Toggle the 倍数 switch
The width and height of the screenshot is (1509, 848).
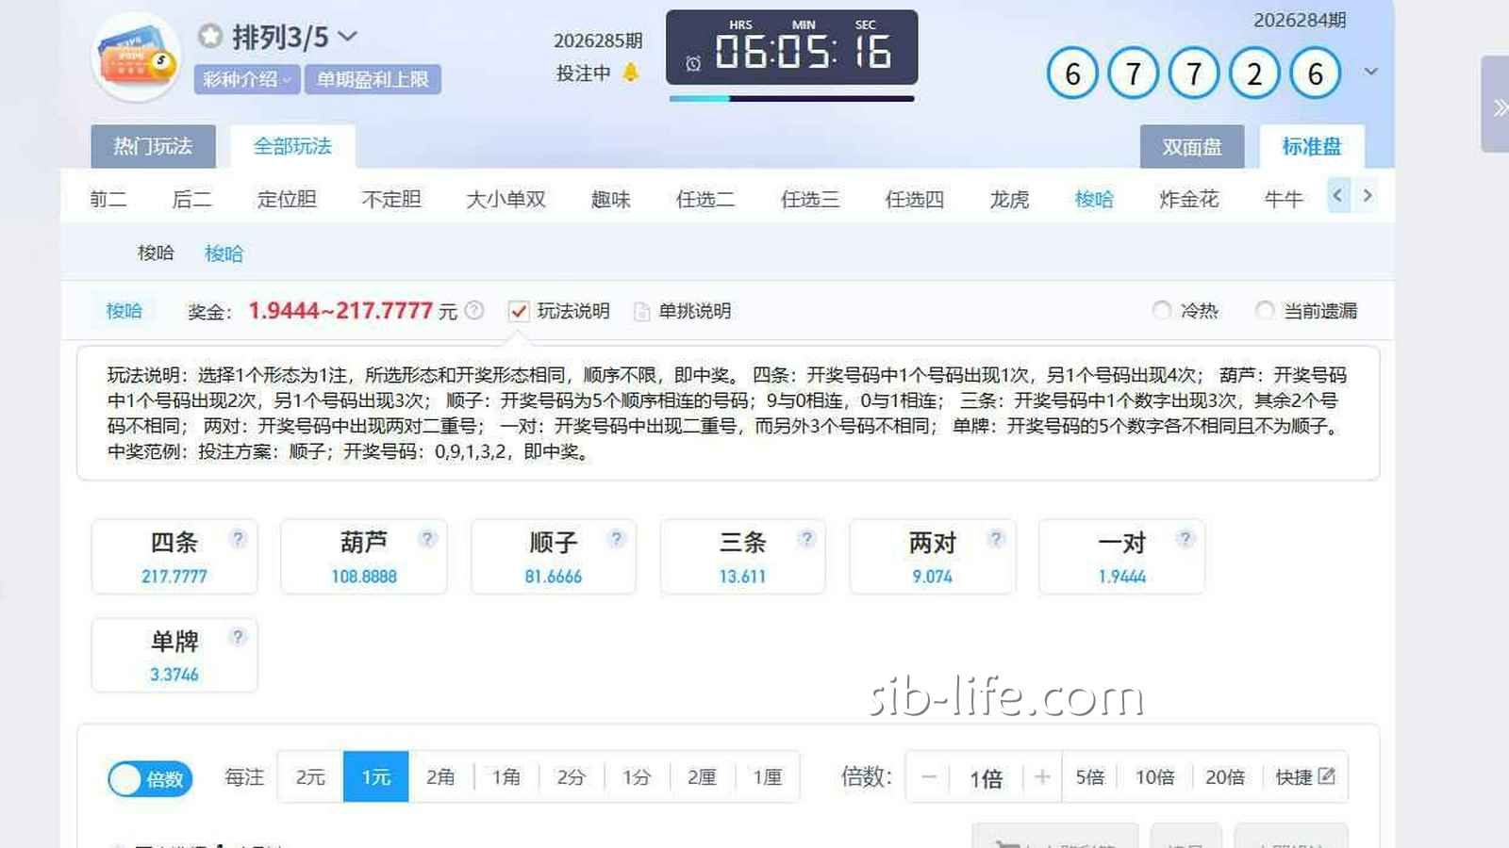coord(150,779)
